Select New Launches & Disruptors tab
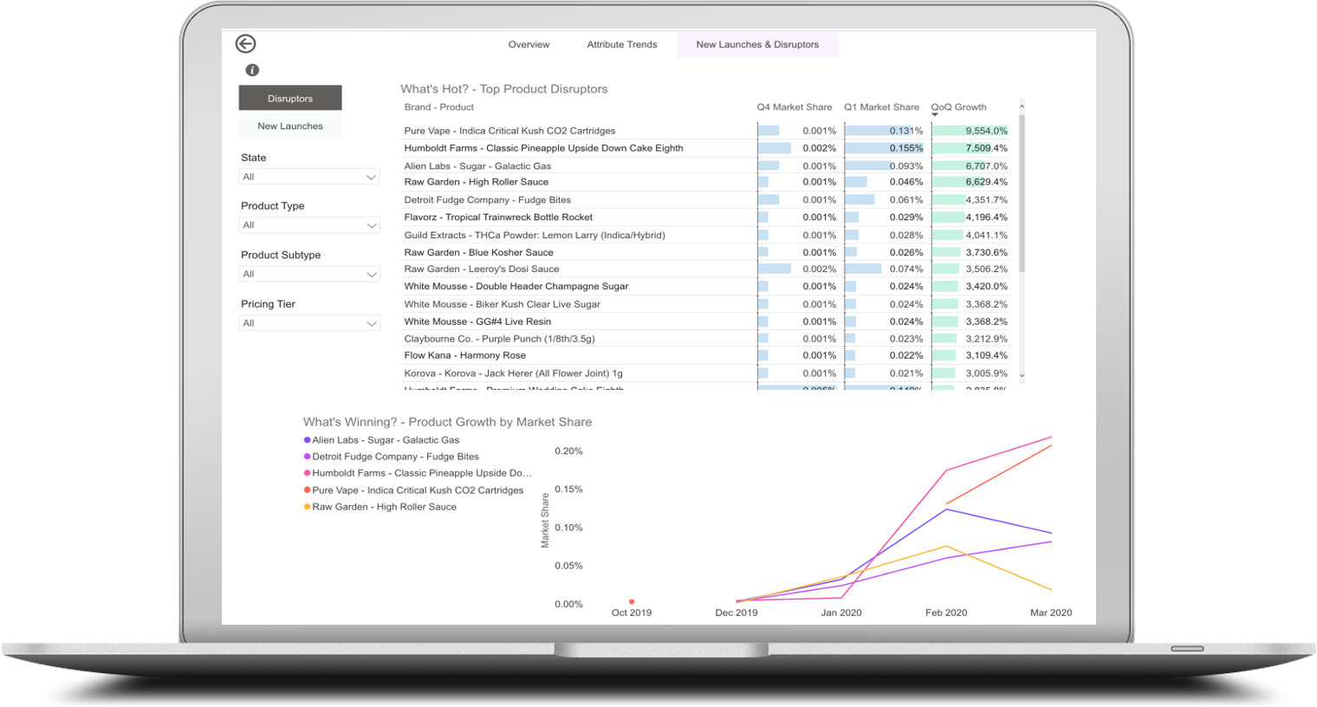 (757, 45)
